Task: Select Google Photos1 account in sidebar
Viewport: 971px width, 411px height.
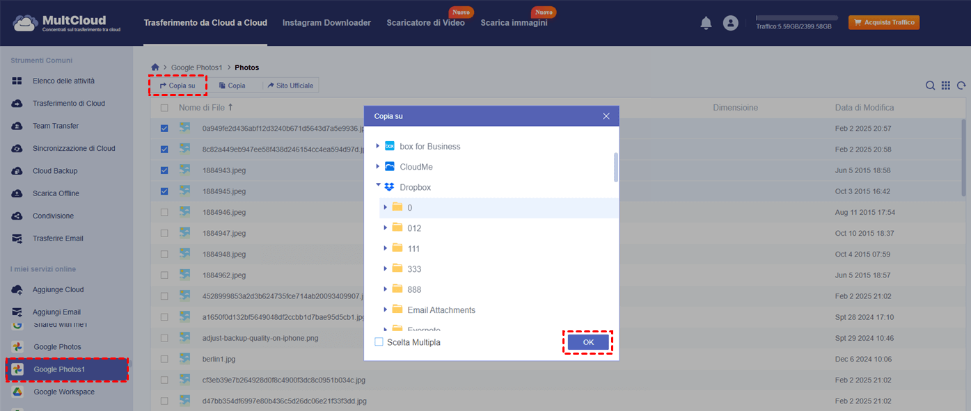Action: click(x=66, y=369)
